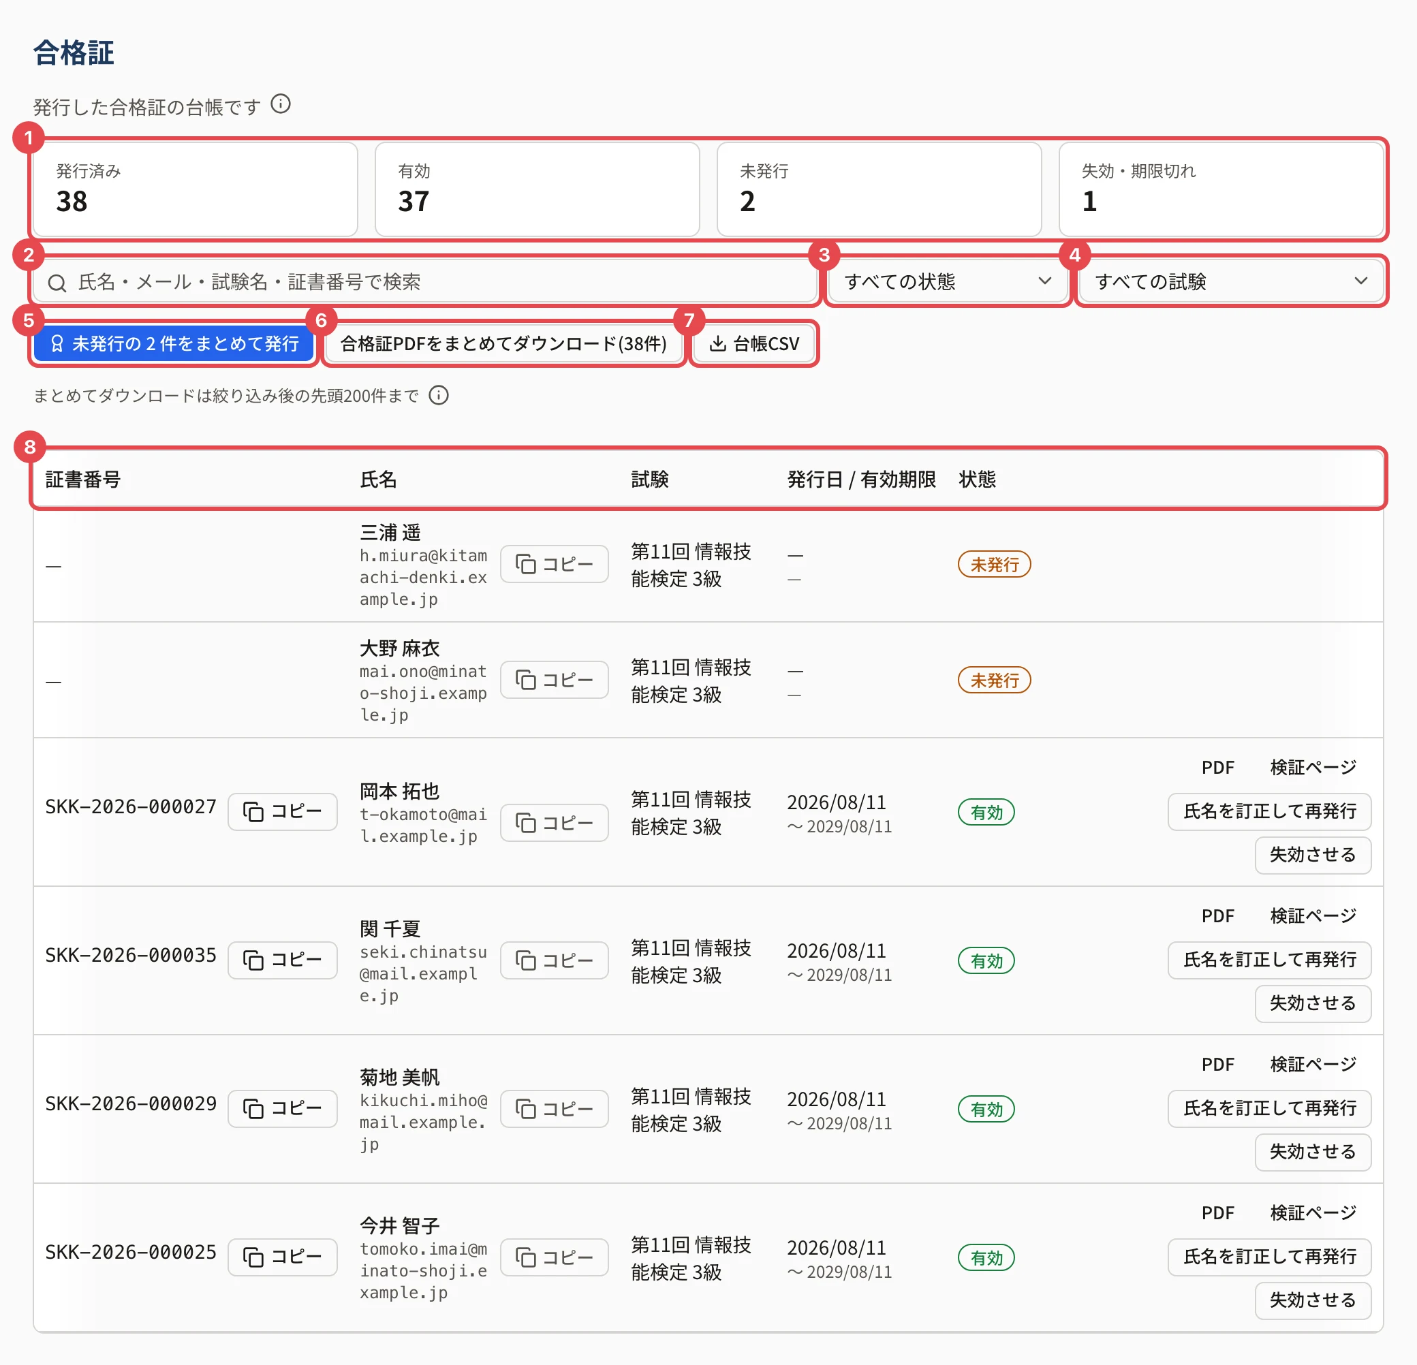Click the 失効・期限切れ 1 summary card
The image size is (1417, 1365).
pos(1221,189)
